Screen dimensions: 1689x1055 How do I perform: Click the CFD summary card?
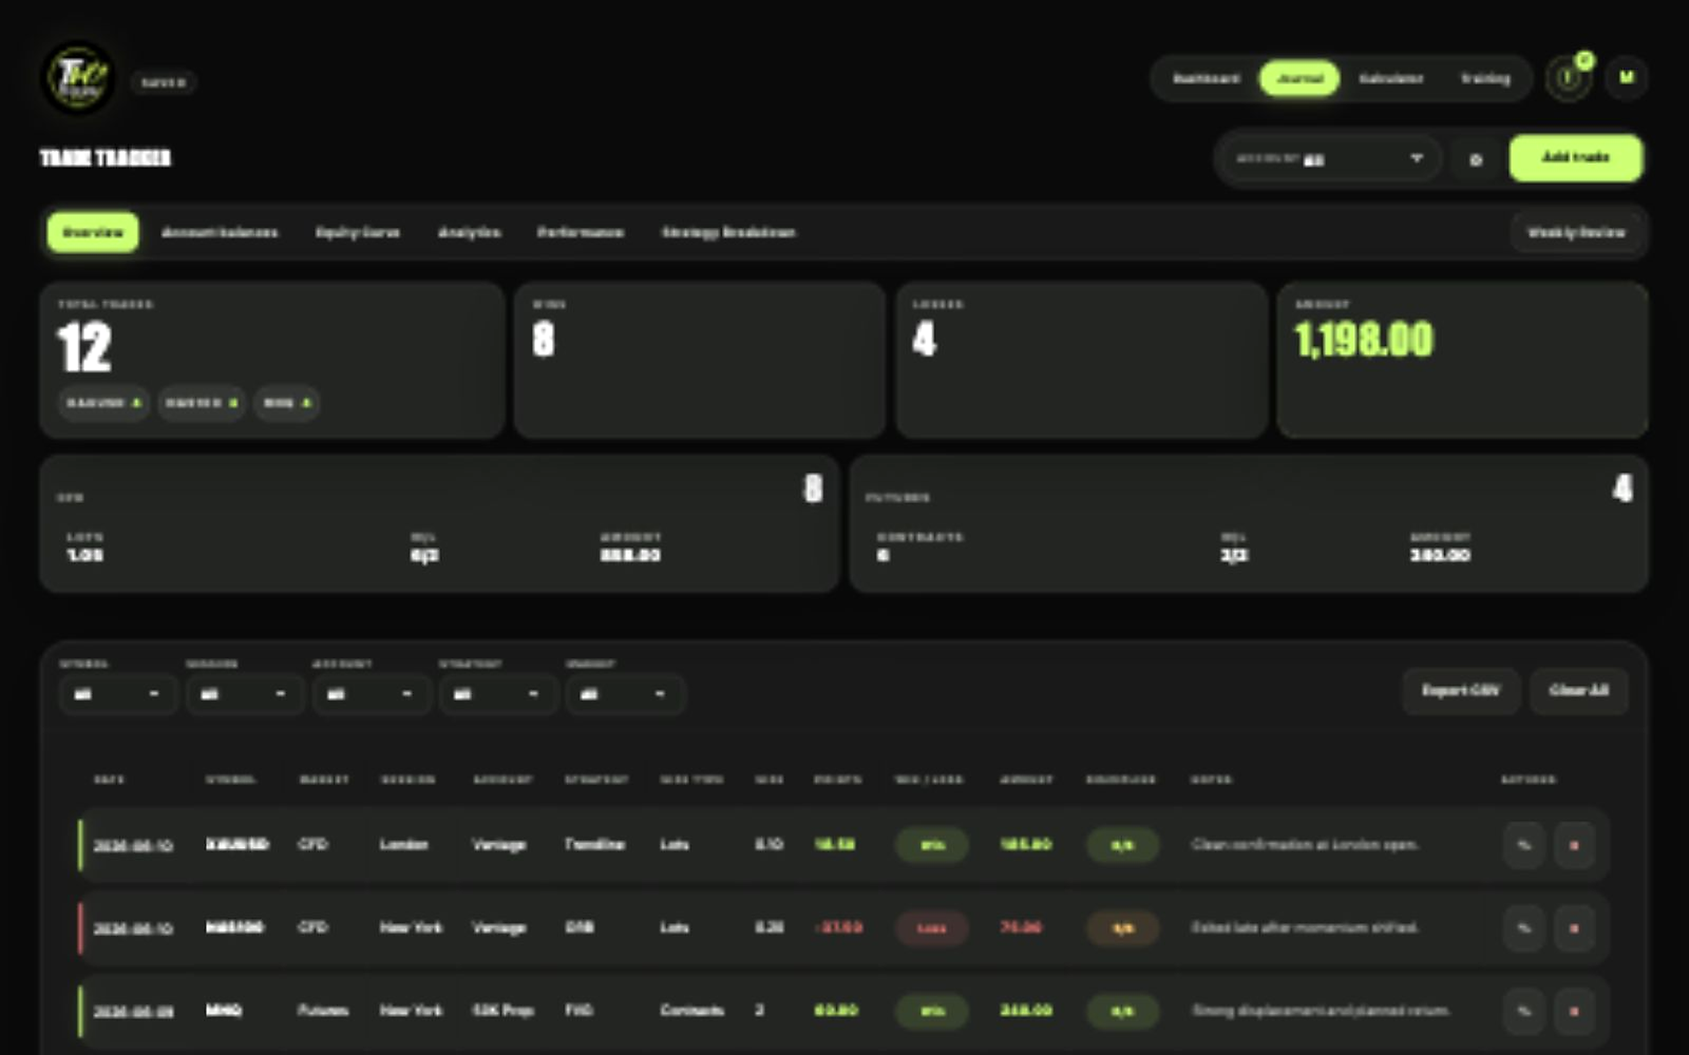point(439,524)
